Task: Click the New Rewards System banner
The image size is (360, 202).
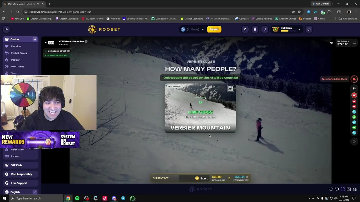Action: coord(40,140)
